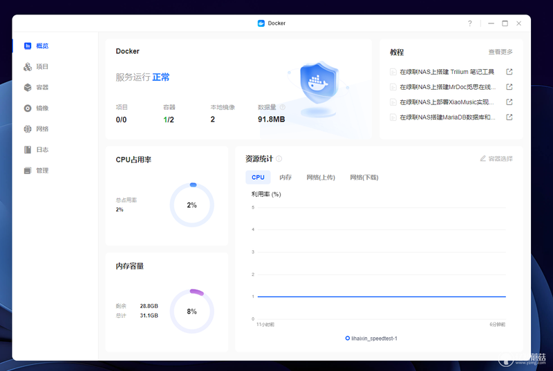Viewport: 553px width, 371px height.
Task: Click document icon of XiaoMusic tutorial
Action: click(x=393, y=102)
